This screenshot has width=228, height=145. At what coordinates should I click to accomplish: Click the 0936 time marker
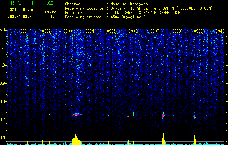coord(133,31)
